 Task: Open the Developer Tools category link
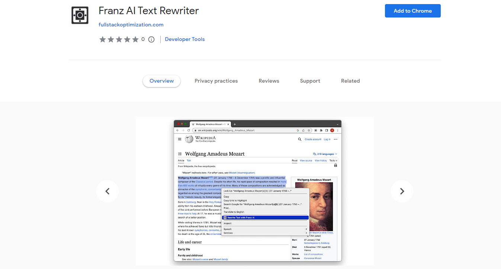(x=185, y=39)
